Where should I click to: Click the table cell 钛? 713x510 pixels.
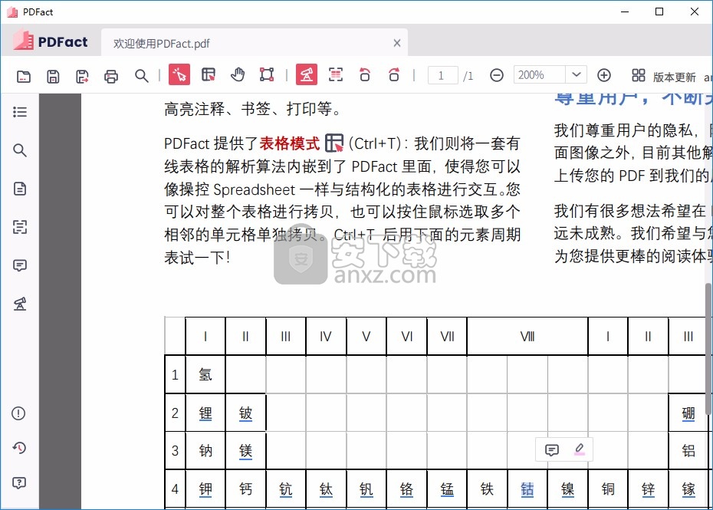click(326, 489)
